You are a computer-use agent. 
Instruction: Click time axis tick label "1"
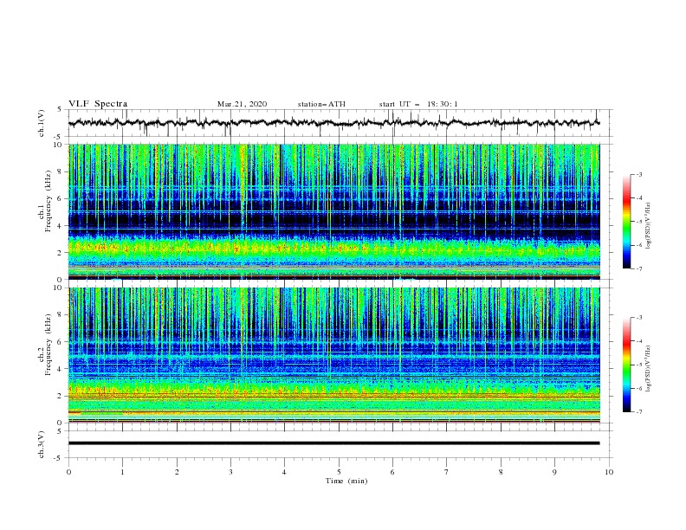click(122, 472)
